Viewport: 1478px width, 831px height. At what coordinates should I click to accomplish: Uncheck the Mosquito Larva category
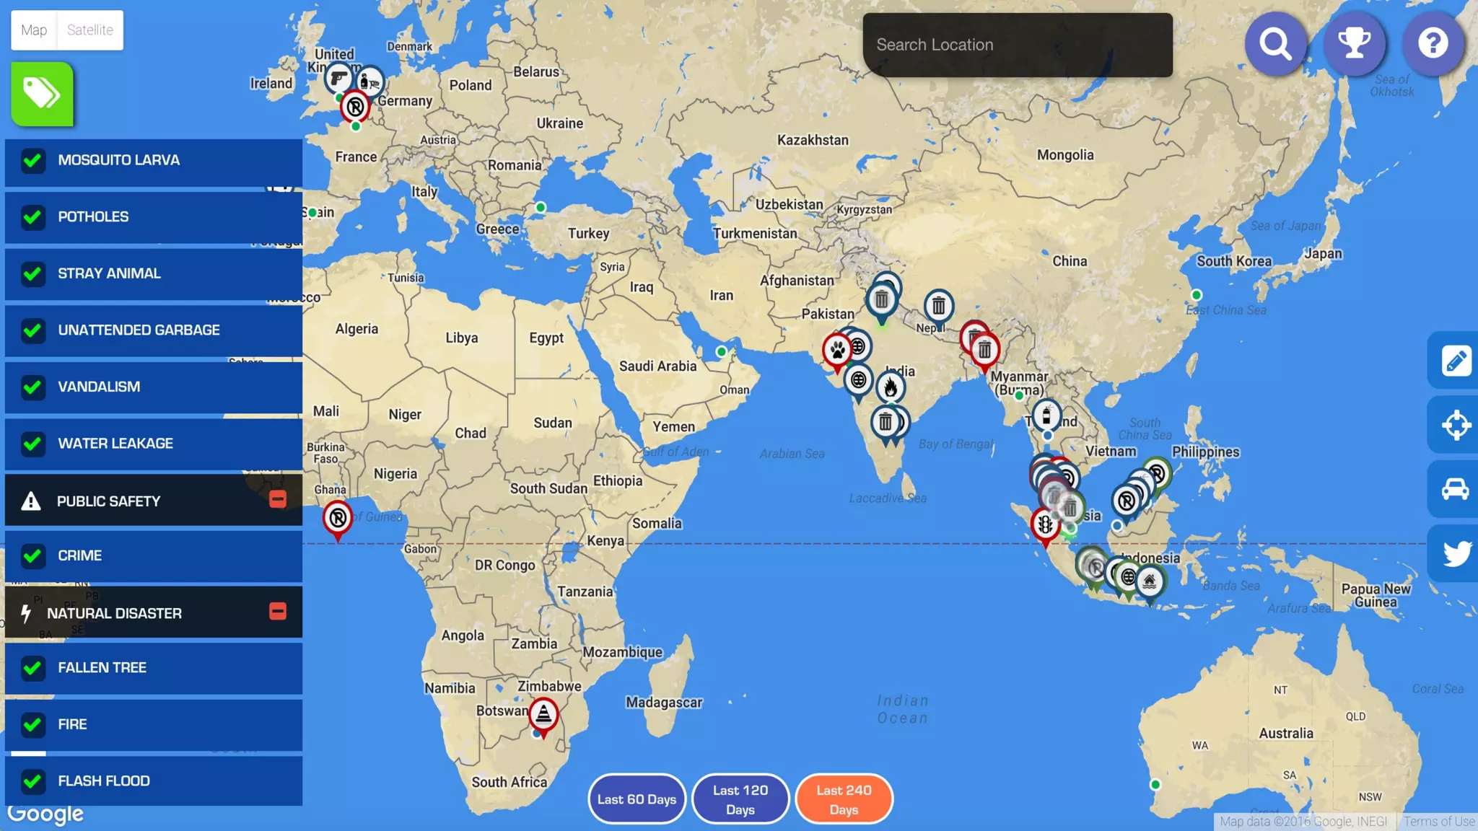click(32, 160)
